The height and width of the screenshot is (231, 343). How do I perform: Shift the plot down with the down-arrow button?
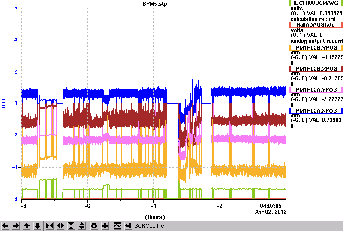coord(37,226)
